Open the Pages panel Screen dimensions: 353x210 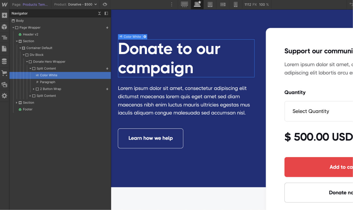5,48
